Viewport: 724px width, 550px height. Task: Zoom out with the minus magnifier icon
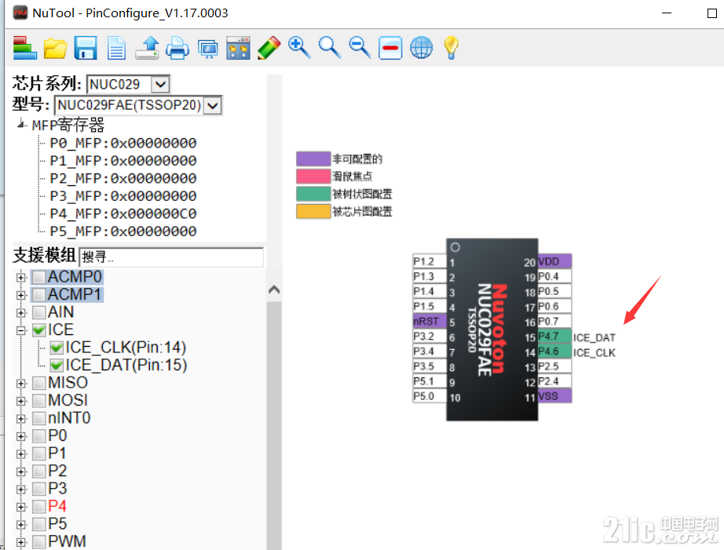360,48
